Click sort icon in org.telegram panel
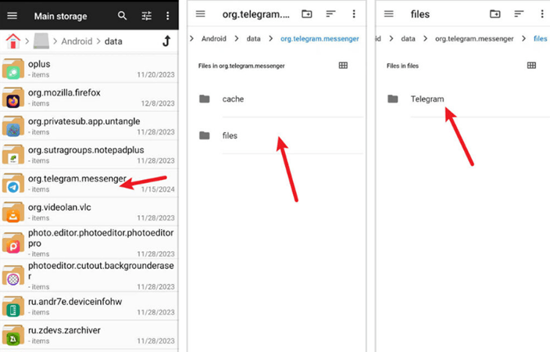 pos(330,14)
